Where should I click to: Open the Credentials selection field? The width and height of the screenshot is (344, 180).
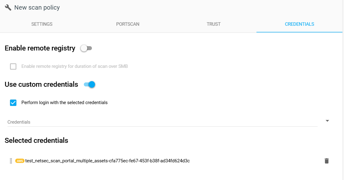[162, 122]
